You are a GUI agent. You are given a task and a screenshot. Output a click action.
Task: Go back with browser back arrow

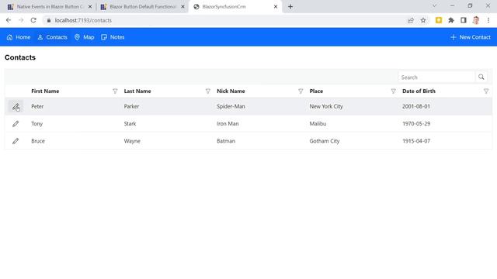point(9,20)
